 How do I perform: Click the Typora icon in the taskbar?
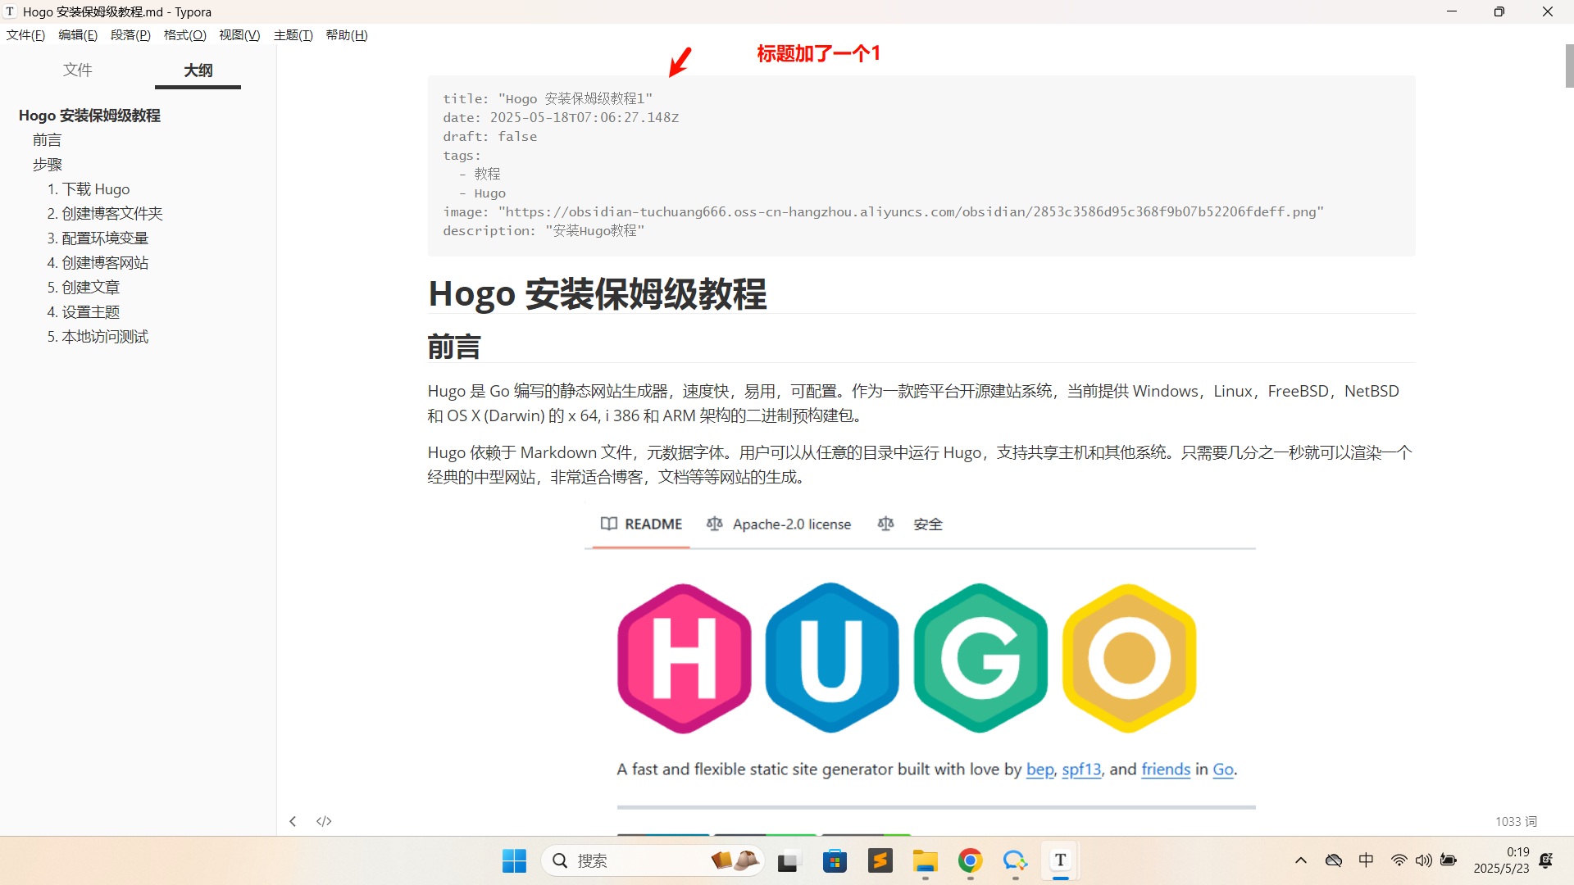click(x=1060, y=860)
